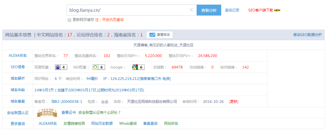Click the NEW badge beside SEO客户端下载

tap(277, 10)
